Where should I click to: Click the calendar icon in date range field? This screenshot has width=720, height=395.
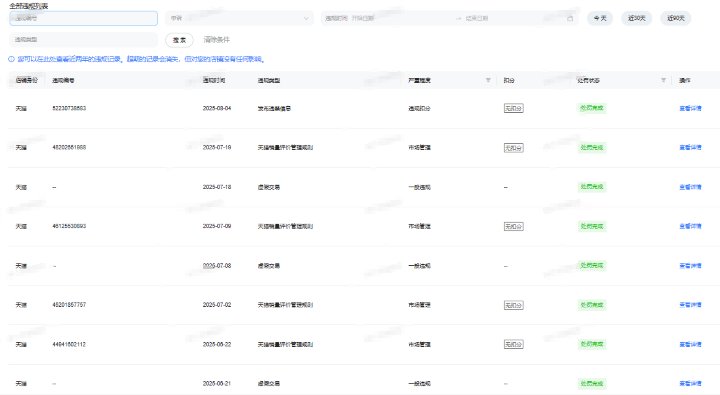pos(570,19)
